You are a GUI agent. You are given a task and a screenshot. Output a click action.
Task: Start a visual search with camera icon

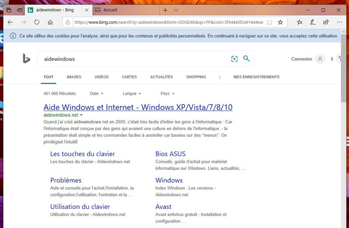coord(234,59)
